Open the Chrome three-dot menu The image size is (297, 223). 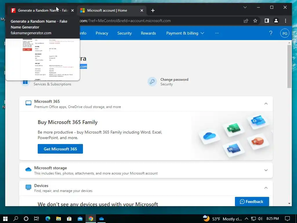(285, 21)
